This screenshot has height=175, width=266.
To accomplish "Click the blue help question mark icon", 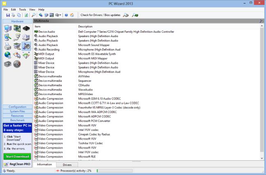I will (x=66, y=15).
